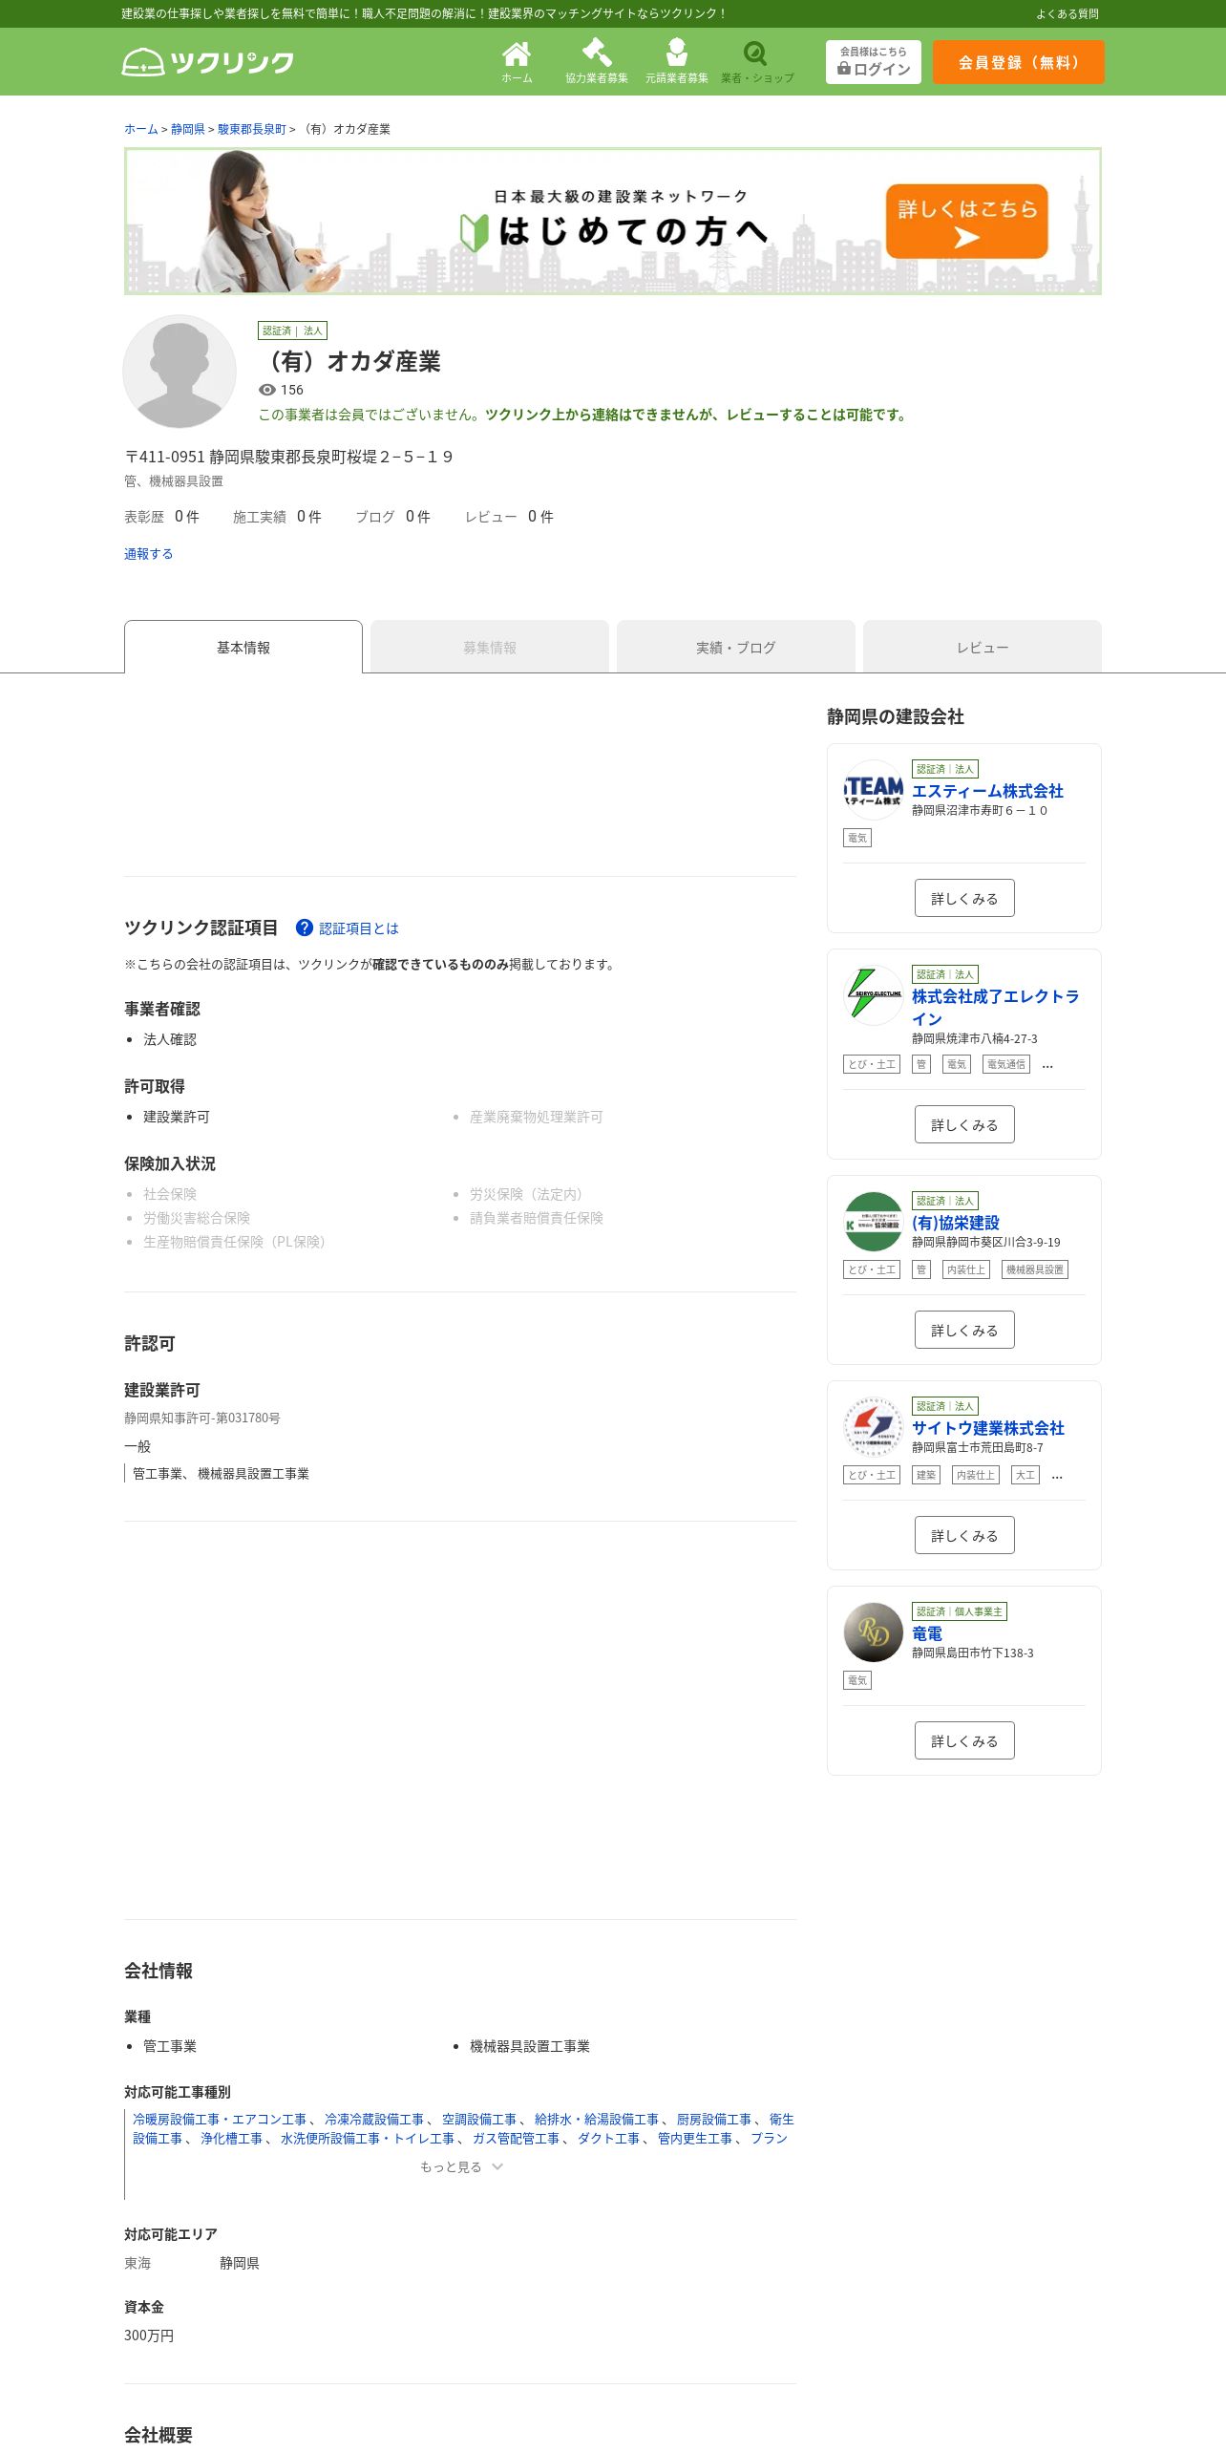This screenshot has width=1226, height=2453.
Task: Open 竜電 name link
Action: click(x=927, y=1633)
